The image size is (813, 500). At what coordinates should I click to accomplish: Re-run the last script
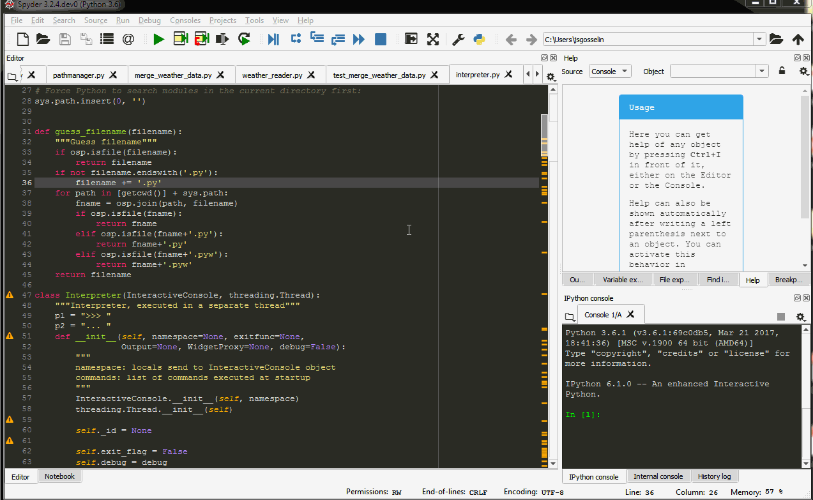point(244,40)
